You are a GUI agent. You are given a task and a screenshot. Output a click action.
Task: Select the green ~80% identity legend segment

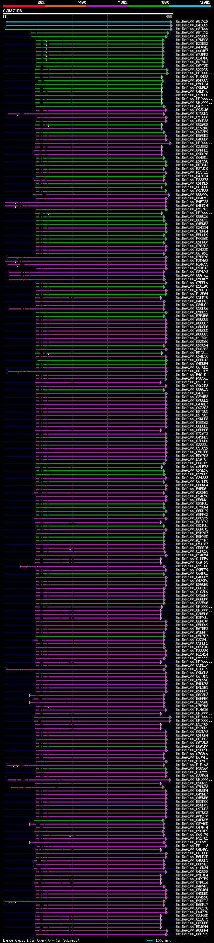tap(148, 6)
